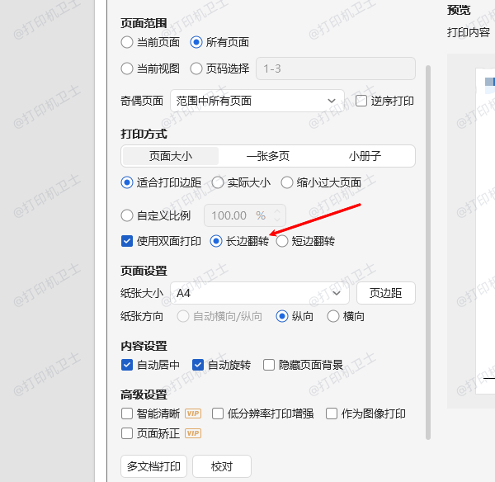The height and width of the screenshot is (482, 495).
Task: Enable 智能清晰 VIP option
Action: click(x=127, y=413)
